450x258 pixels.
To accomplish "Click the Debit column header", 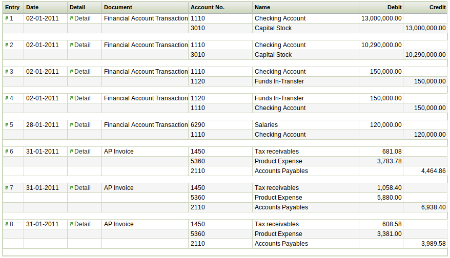I will point(394,8).
